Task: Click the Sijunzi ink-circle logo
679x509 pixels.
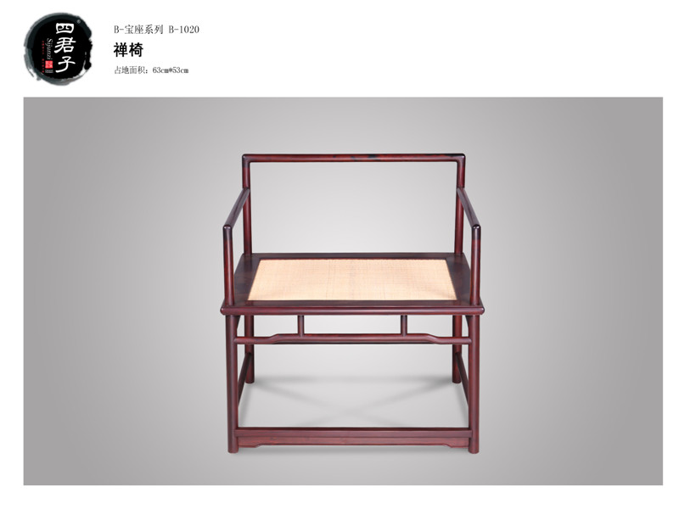Action: click(x=58, y=48)
